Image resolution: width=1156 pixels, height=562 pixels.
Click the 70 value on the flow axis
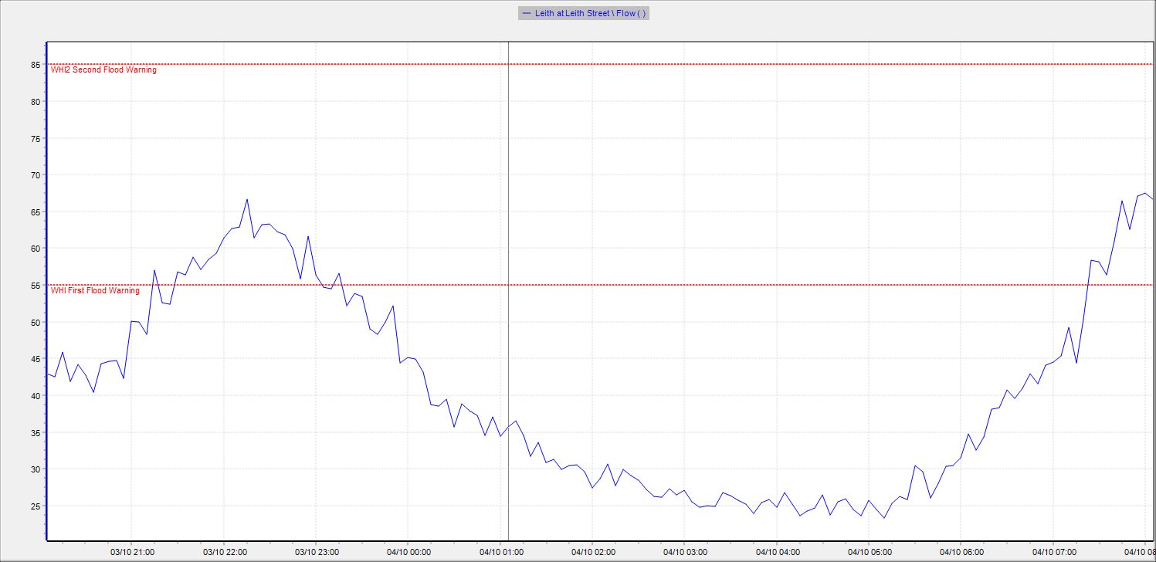click(34, 175)
